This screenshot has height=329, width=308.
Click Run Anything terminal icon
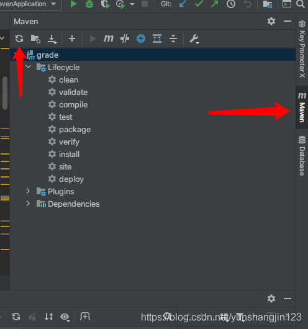[x=287, y=4]
